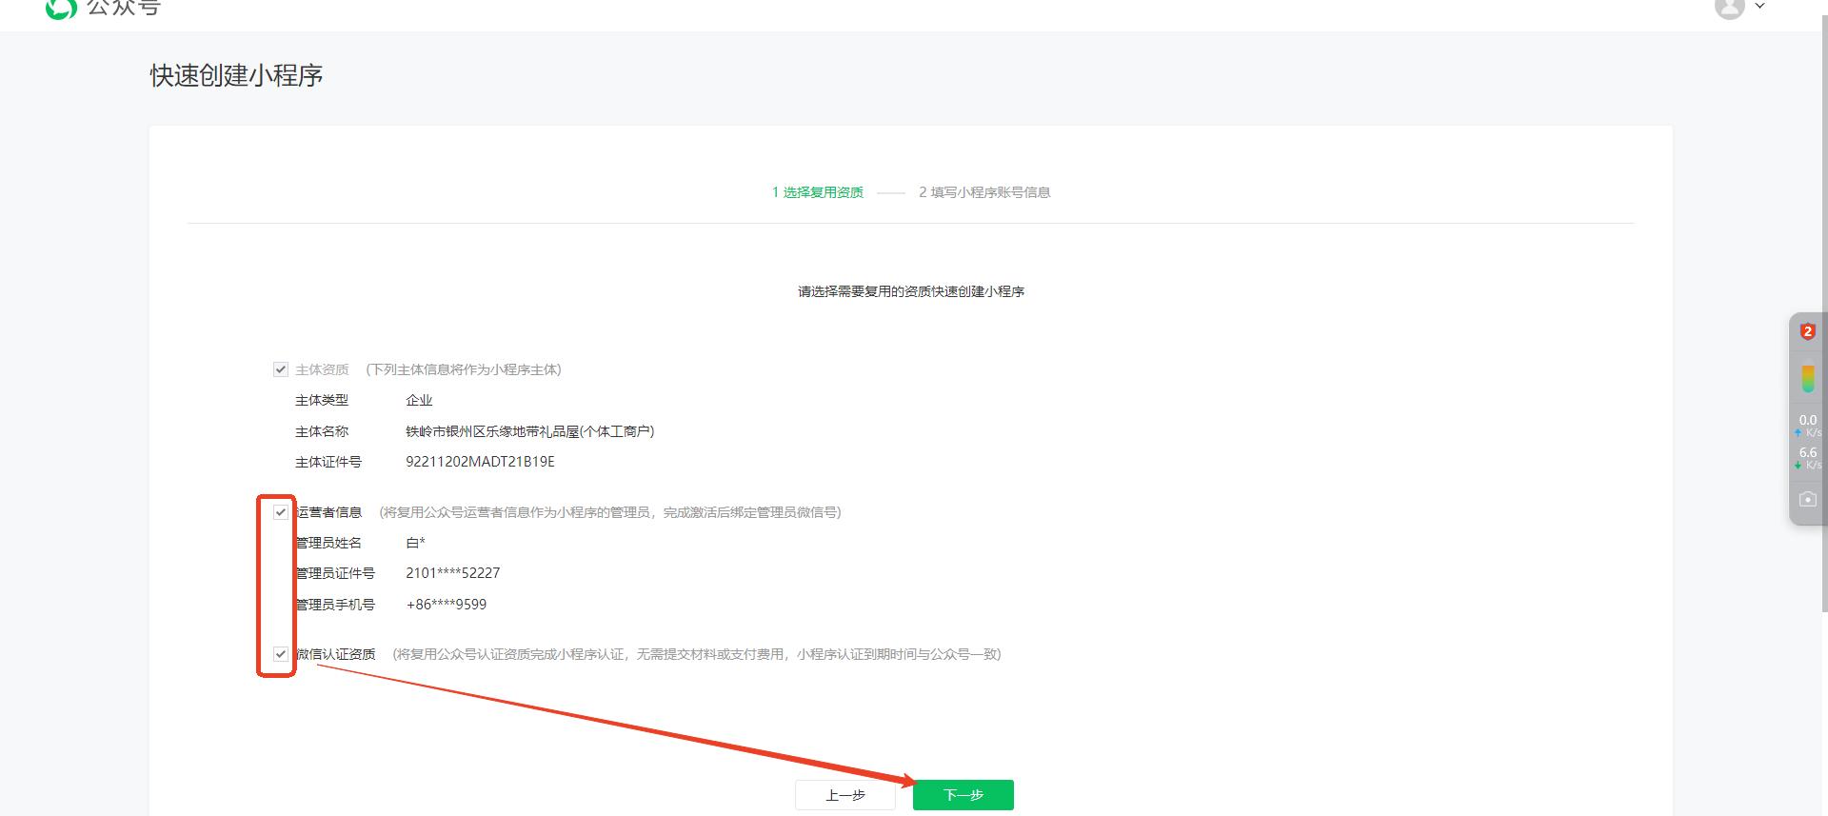Click the 管理员证件号 2101****52227

tap(452, 573)
